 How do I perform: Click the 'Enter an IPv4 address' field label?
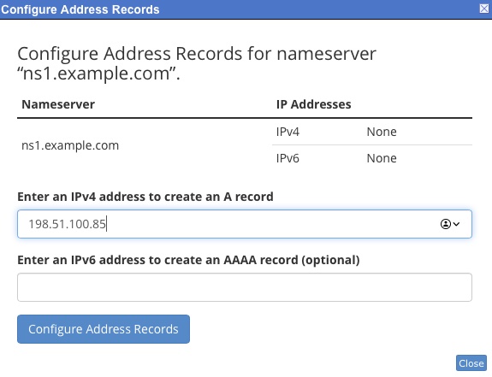click(145, 197)
